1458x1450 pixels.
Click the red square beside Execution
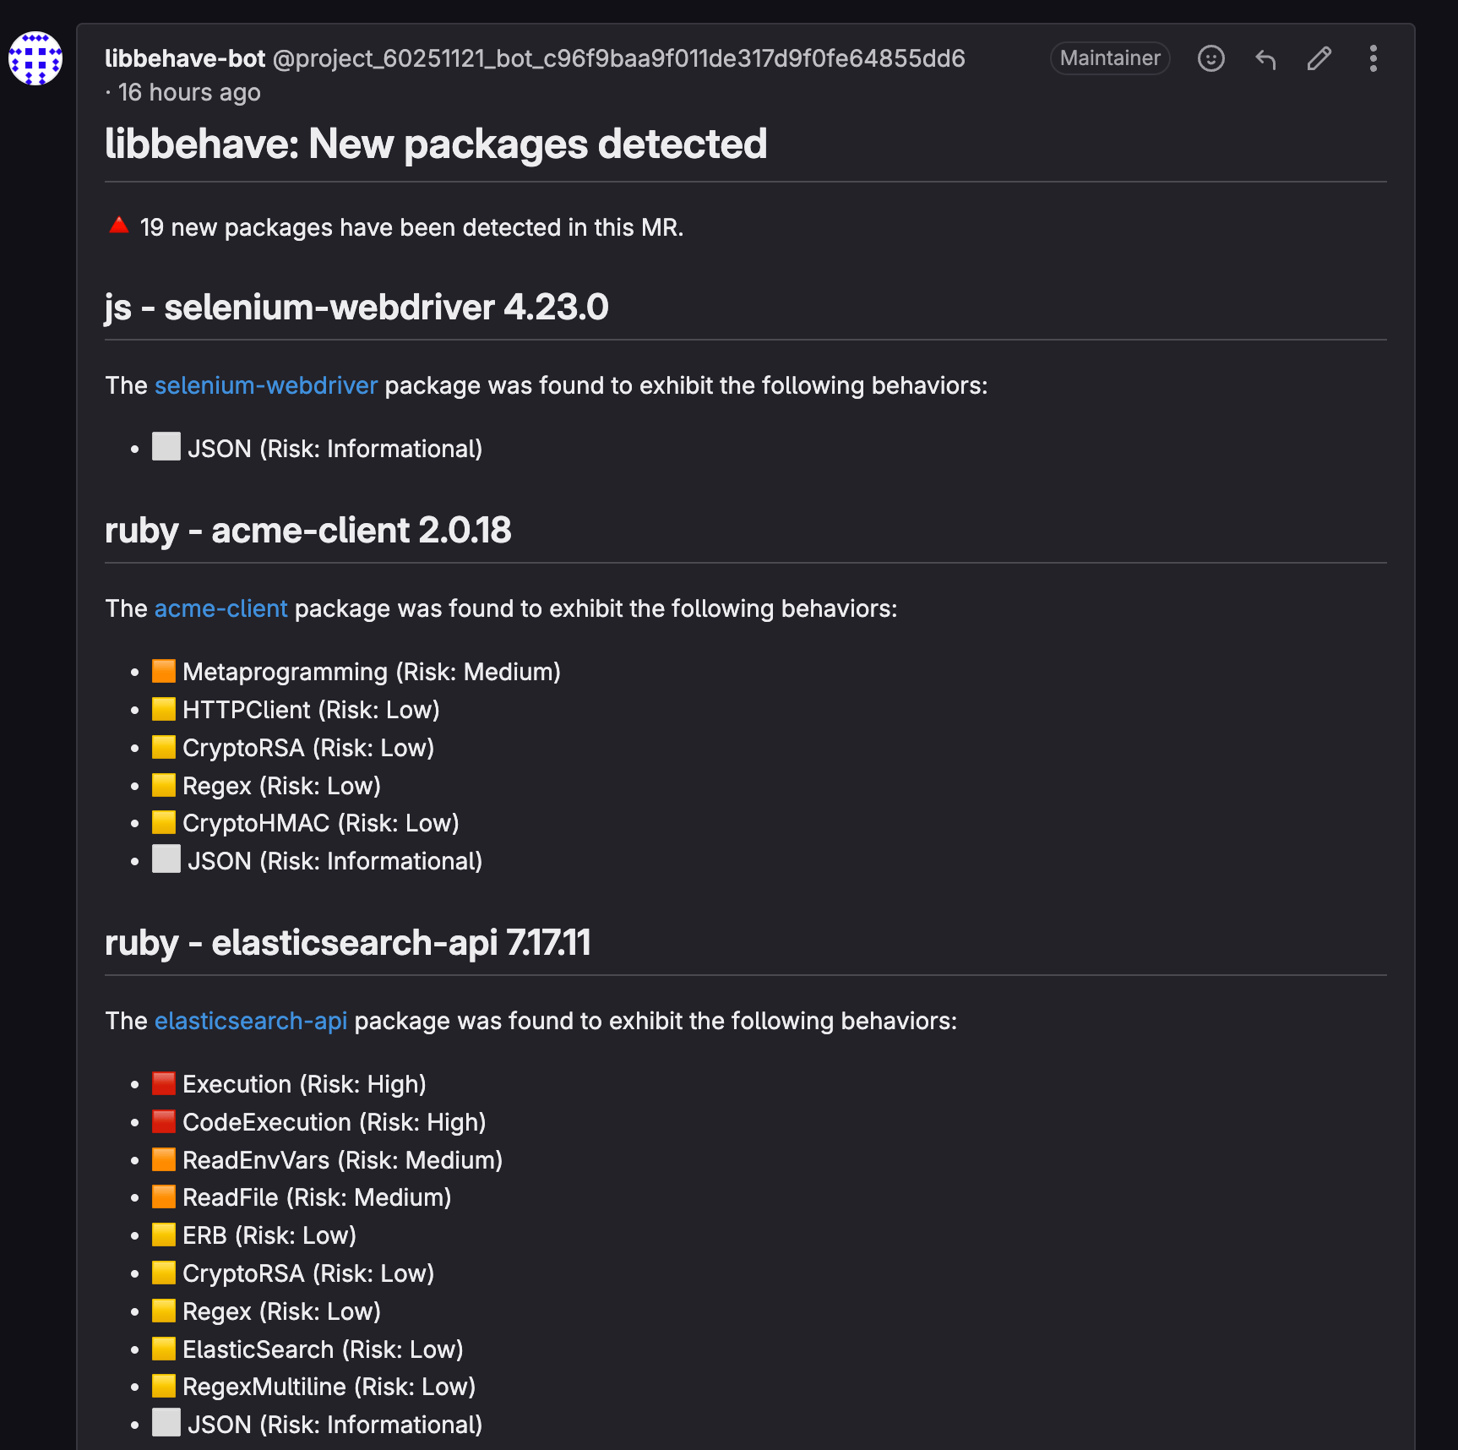pyautogui.click(x=164, y=1083)
